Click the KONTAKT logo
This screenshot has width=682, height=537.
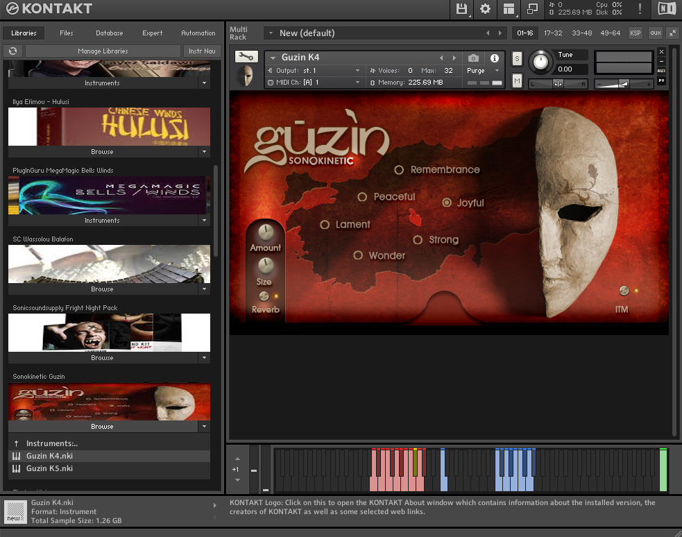click(x=49, y=8)
